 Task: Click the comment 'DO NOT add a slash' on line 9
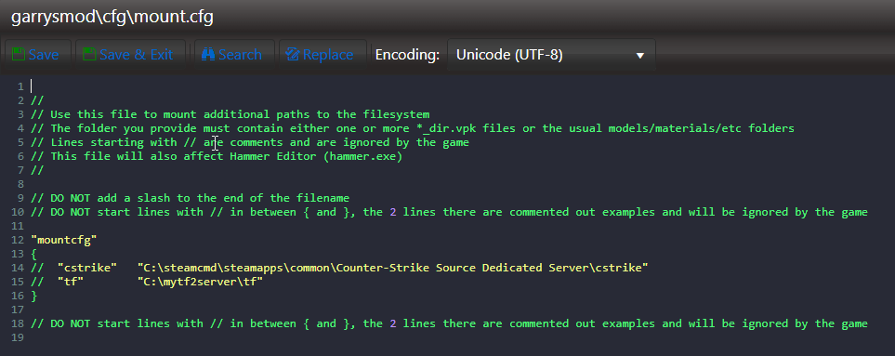pos(190,198)
